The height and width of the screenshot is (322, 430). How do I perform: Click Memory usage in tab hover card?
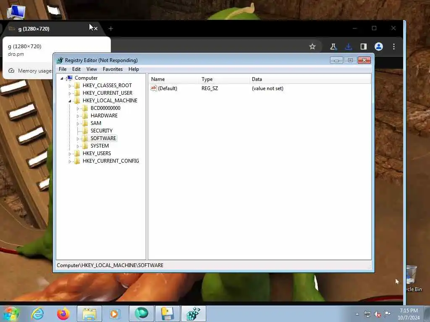(30, 70)
